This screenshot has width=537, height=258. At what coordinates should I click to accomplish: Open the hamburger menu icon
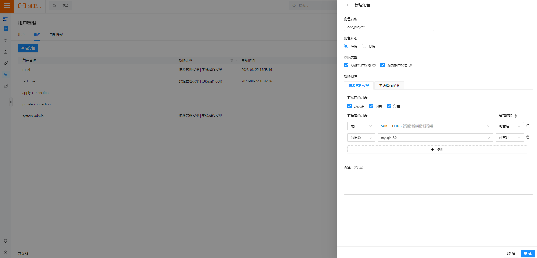7,6
